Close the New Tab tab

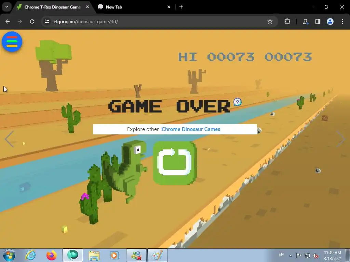pyautogui.click(x=169, y=7)
